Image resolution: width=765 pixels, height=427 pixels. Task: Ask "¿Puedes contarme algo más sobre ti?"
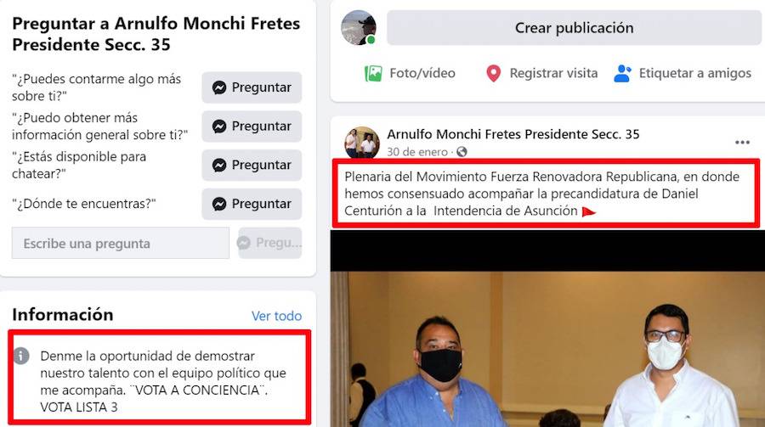[x=252, y=87]
